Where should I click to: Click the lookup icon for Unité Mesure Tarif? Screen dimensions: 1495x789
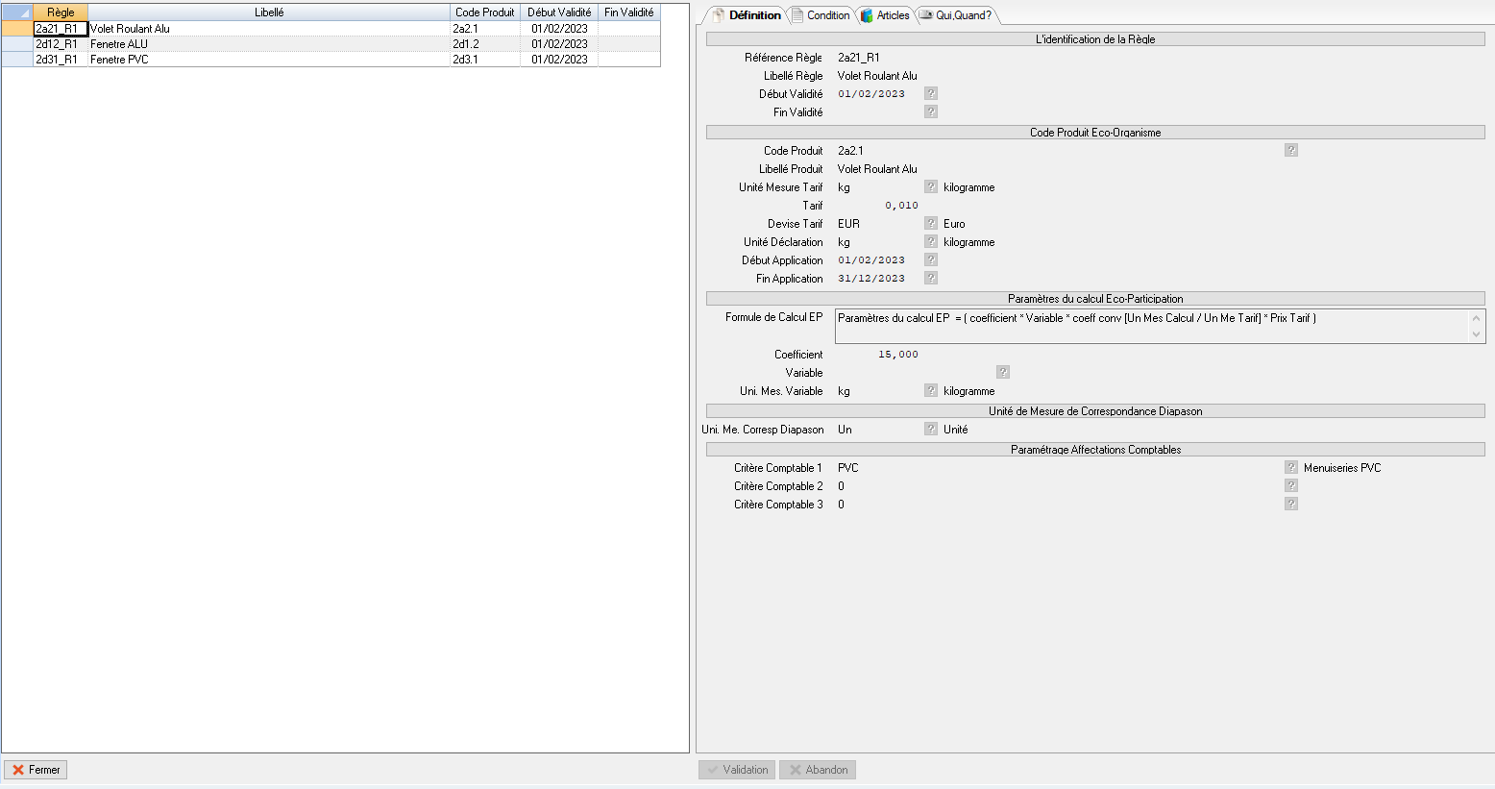[x=930, y=186]
